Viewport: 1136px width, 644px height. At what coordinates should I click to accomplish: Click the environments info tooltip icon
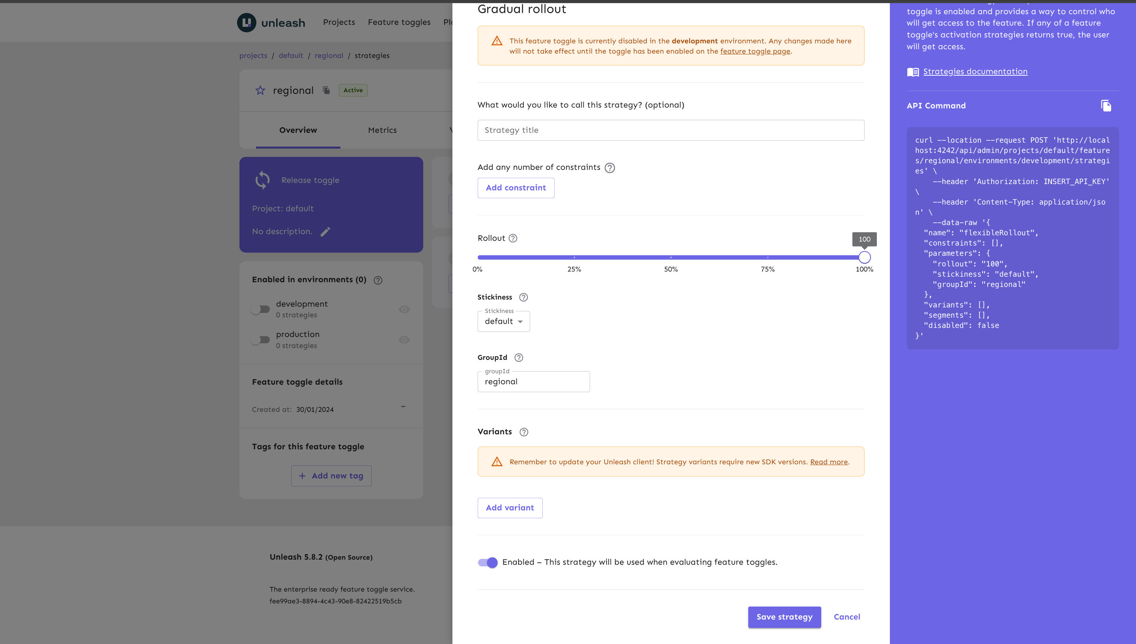point(378,279)
